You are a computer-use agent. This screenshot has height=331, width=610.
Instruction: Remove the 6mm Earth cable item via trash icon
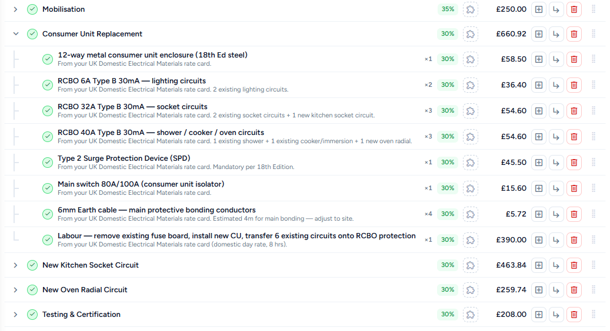[574, 214]
